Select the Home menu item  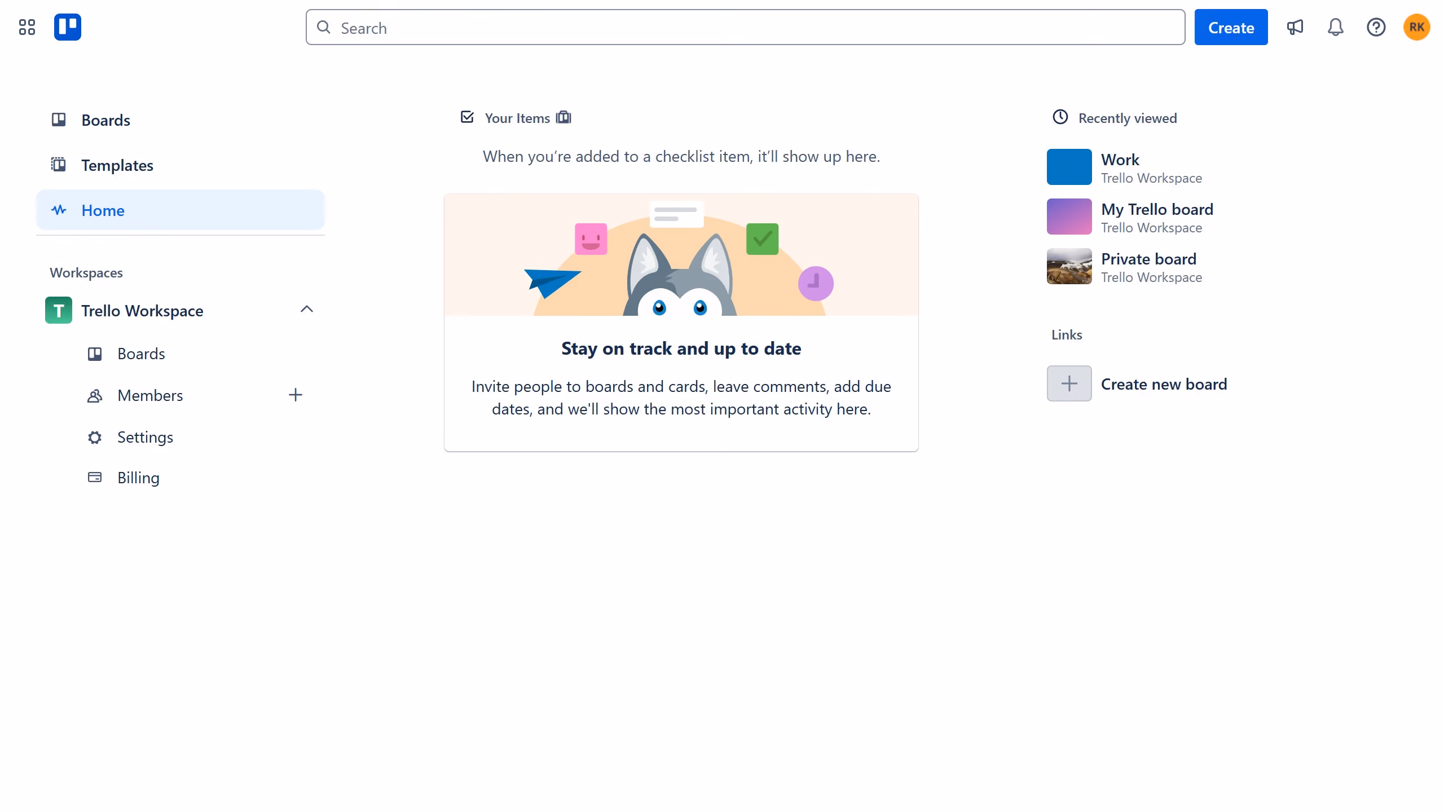coord(180,210)
